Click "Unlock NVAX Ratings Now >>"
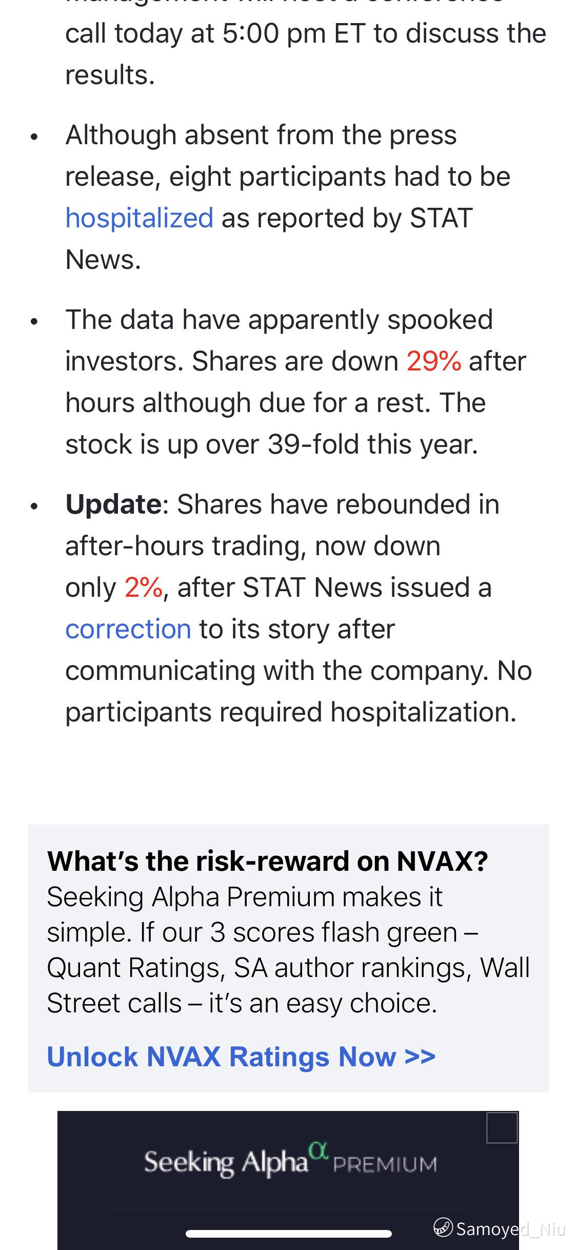The width and height of the screenshot is (577, 1250). pos(241,1057)
